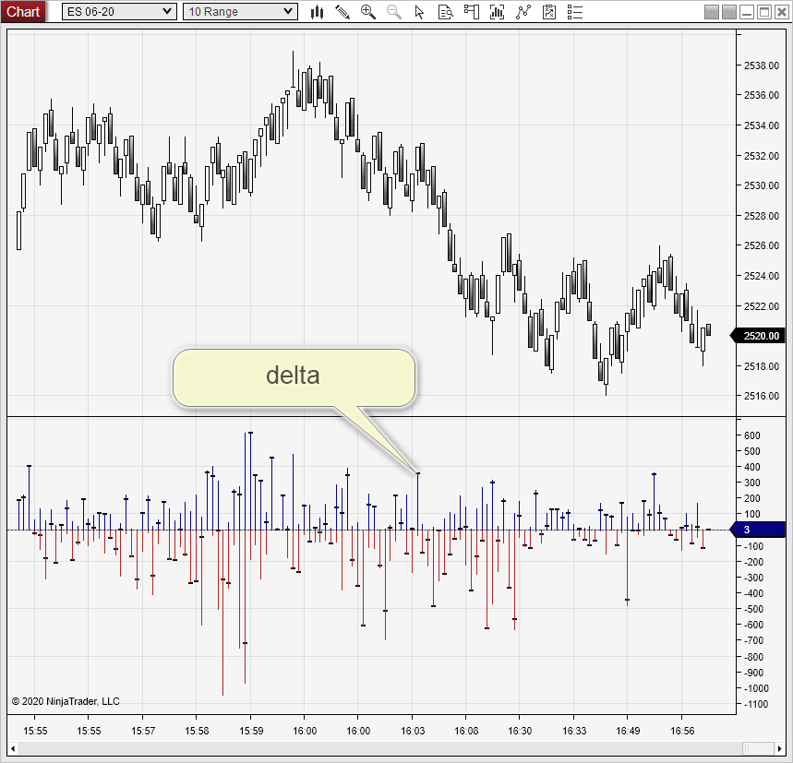Click the second gray link button

pyautogui.click(x=728, y=12)
